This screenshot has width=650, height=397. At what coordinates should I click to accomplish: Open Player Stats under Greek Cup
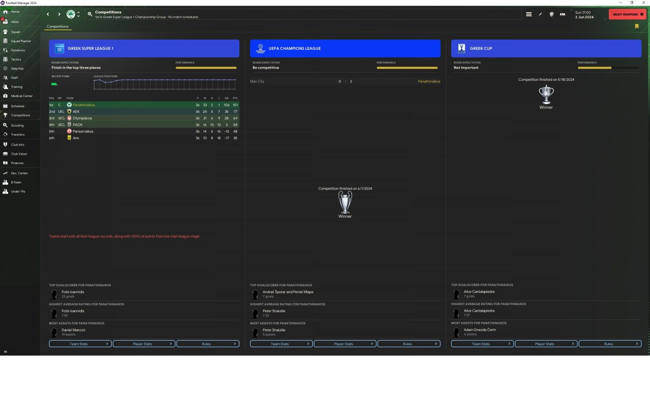coord(546,344)
